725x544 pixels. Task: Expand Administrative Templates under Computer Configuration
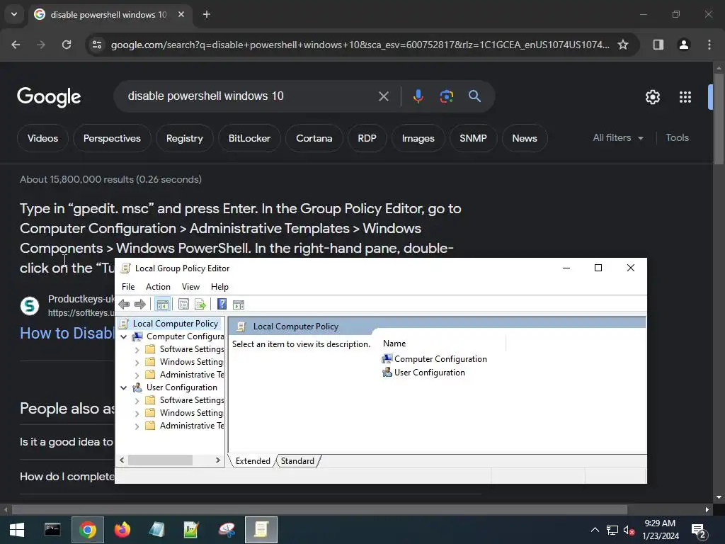137,375
